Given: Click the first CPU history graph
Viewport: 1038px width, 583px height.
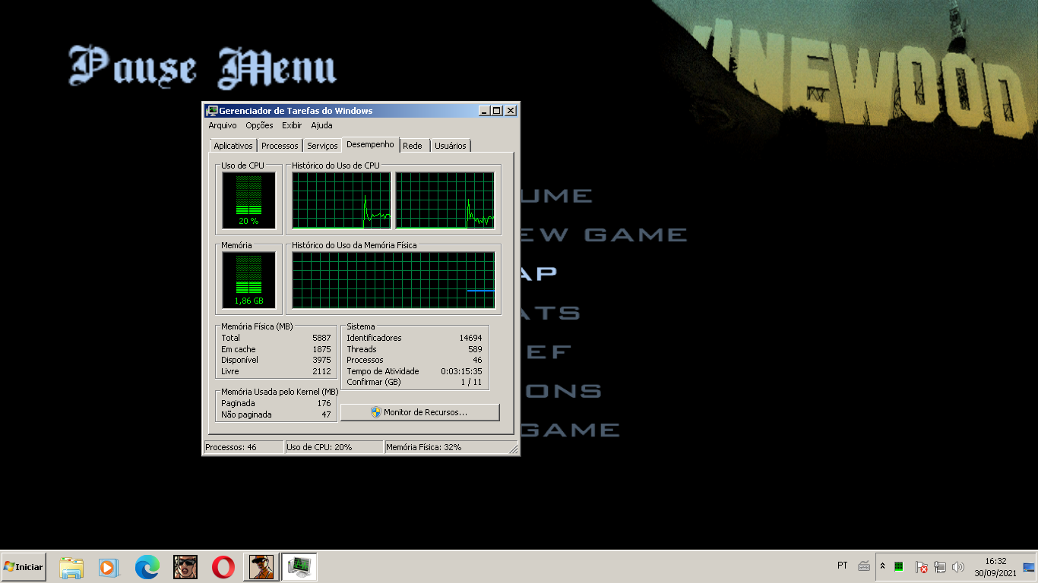Looking at the screenshot, I should [x=341, y=200].
